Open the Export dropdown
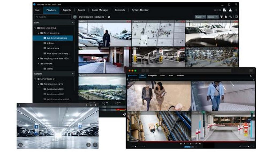Image resolution: width=274 pixels, height=154 pixels. tap(200, 17)
